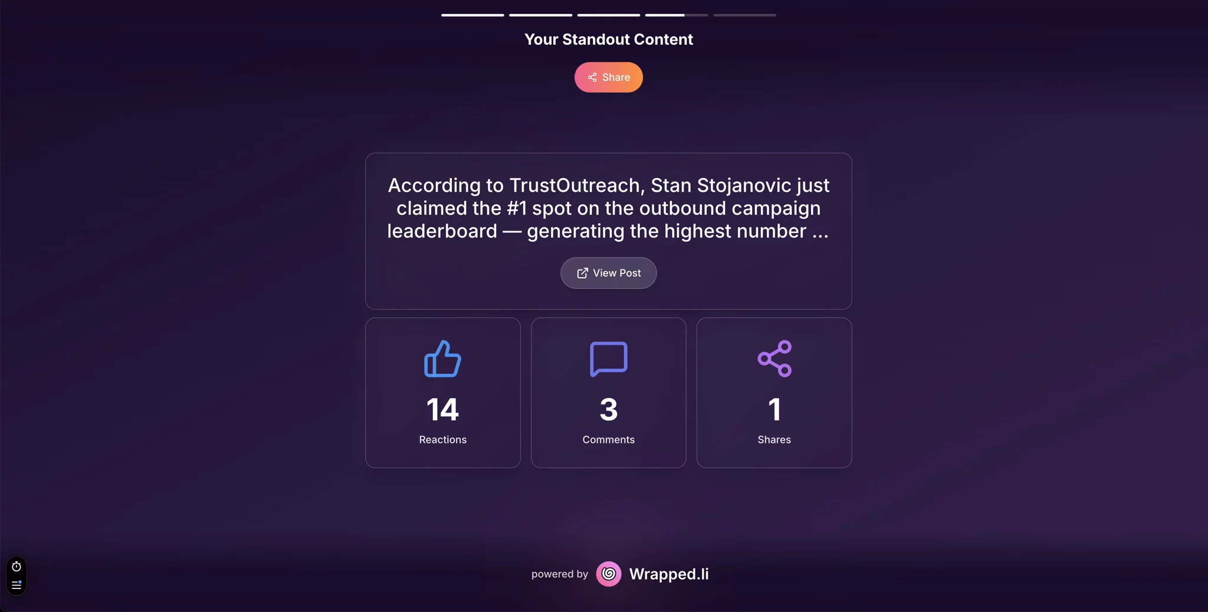Select the third story progress segment

608,15
